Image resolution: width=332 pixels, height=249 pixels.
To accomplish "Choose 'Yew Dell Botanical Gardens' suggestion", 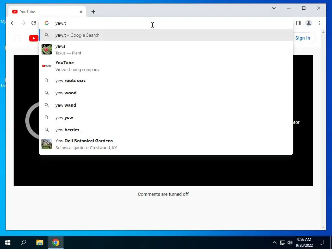I will (166, 144).
